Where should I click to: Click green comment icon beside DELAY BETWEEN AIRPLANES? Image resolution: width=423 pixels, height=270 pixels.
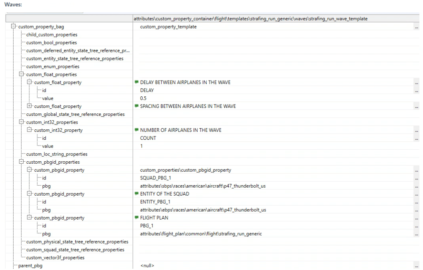coord(136,82)
